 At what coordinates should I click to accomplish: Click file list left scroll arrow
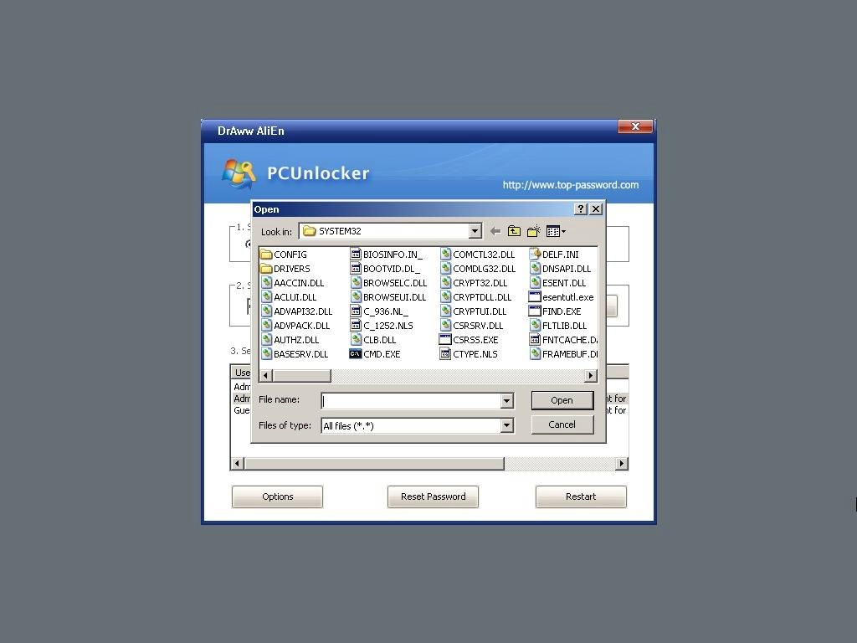[x=266, y=376]
